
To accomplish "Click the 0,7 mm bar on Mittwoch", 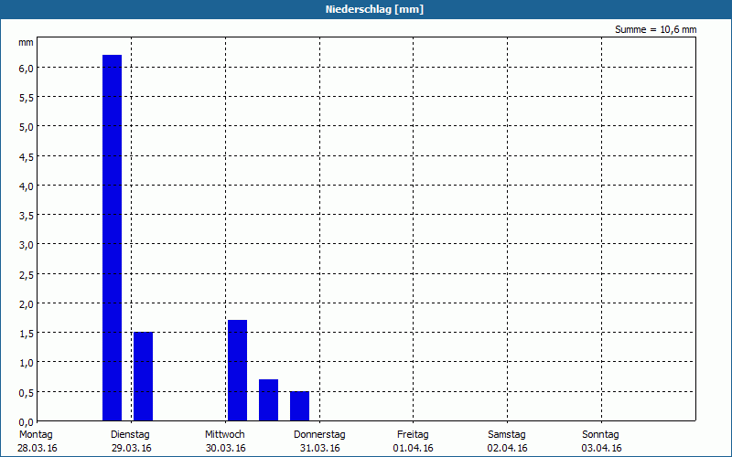I will [268, 400].
